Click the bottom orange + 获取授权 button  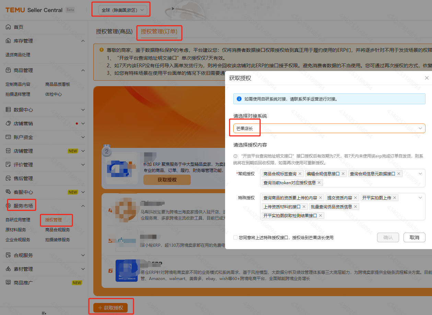(110, 308)
